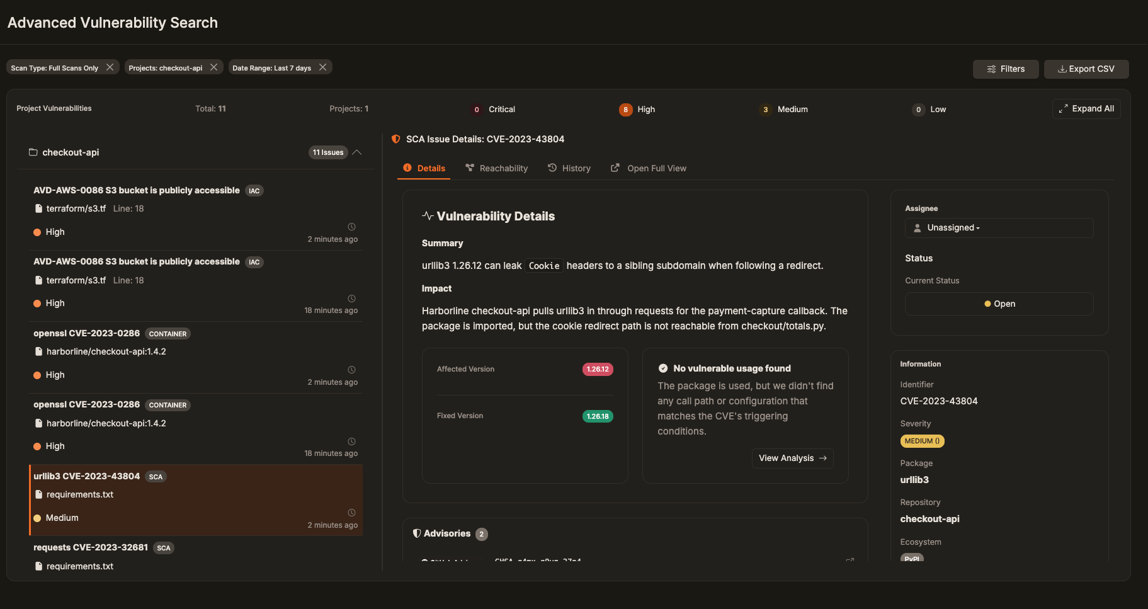Remove the Projects: checkout-api filter chip
Screen dimensions: 1148x609
coord(213,67)
